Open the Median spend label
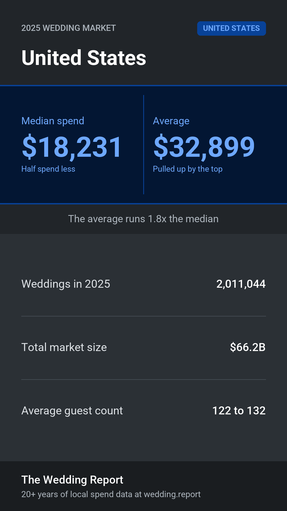Viewport: 287px width, 511px height. pos(53,121)
